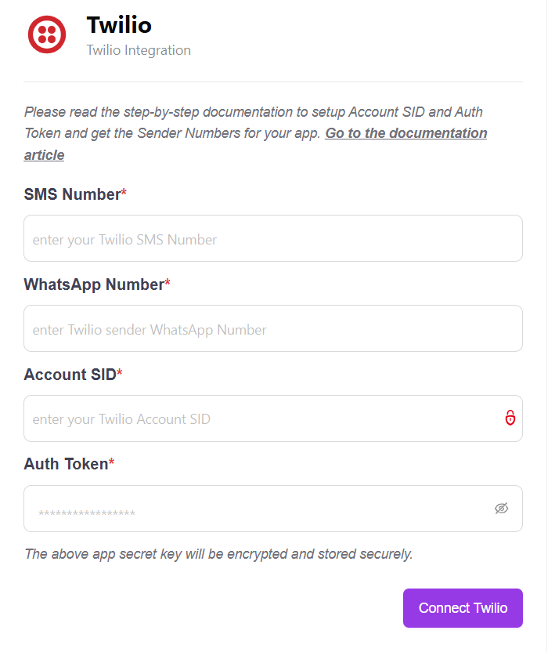Select the Account SID text box

(x=258, y=418)
